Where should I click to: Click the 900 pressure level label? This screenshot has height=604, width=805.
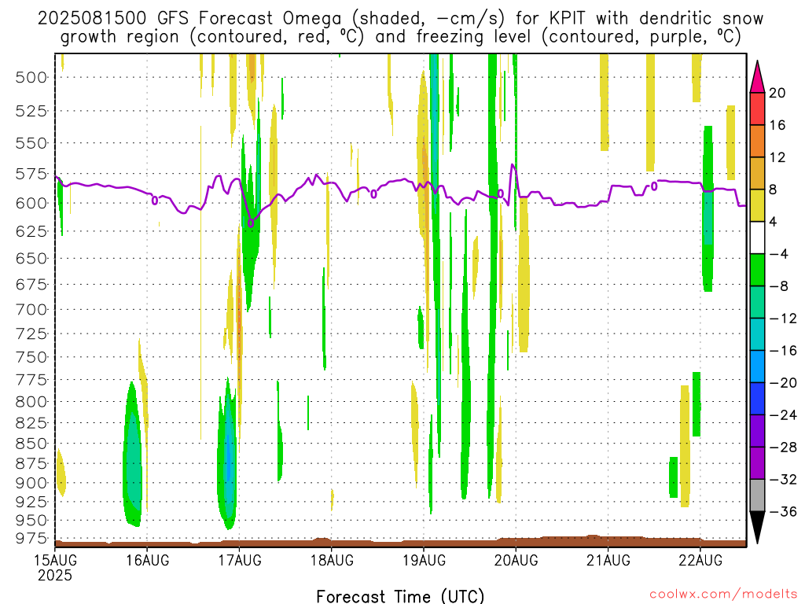(x=31, y=484)
